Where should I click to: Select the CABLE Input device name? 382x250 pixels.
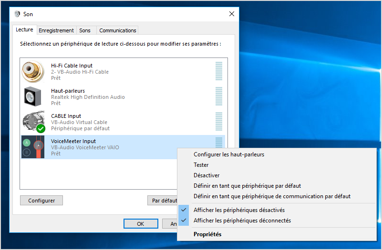point(66,116)
